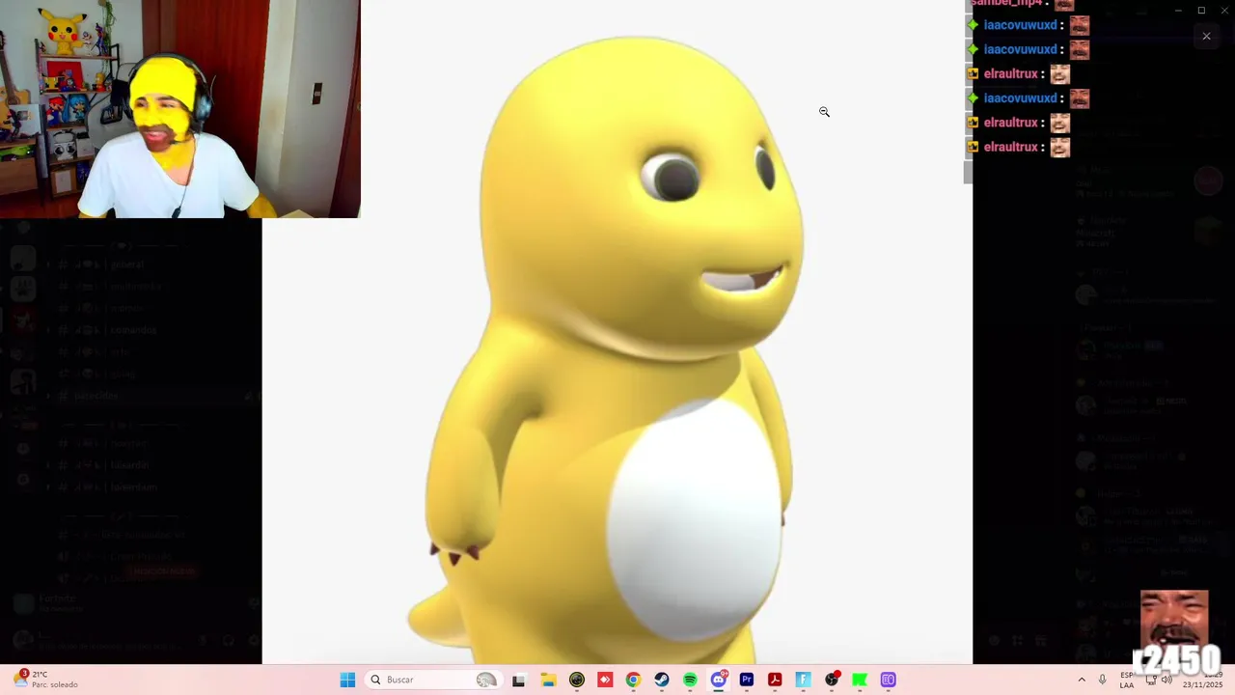Focus the taskbar Buscar search field
This screenshot has height=695, width=1235.
point(436,680)
